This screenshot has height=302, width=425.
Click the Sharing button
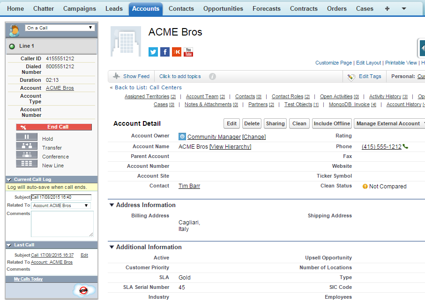click(275, 123)
